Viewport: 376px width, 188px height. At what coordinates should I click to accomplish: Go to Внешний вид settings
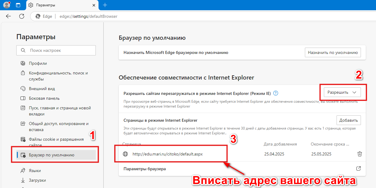(42, 89)
